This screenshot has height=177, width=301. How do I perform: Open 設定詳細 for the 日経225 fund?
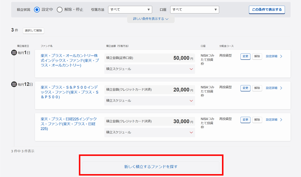tap(271, 120)
